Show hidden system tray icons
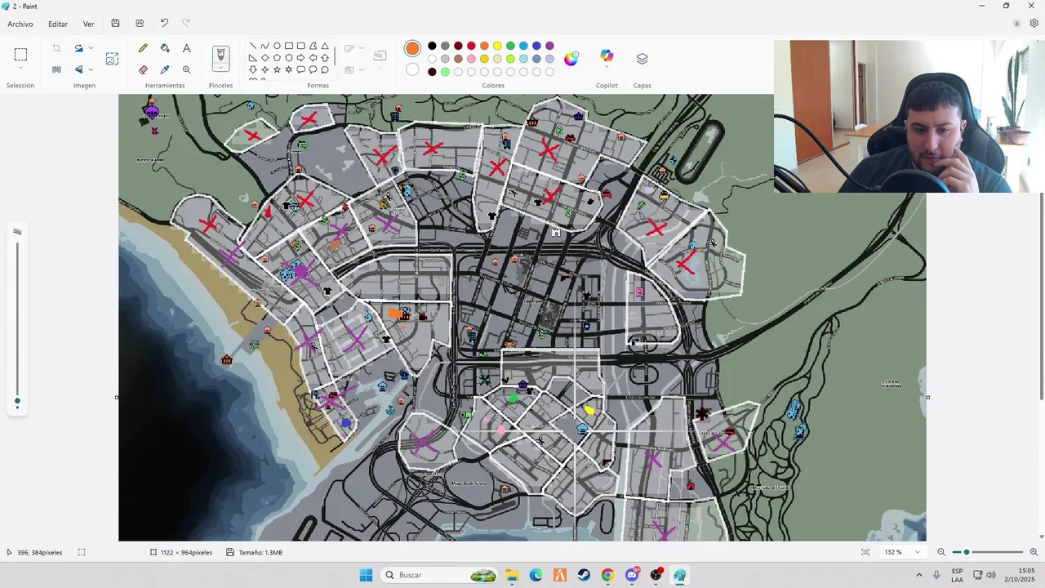 918,575
